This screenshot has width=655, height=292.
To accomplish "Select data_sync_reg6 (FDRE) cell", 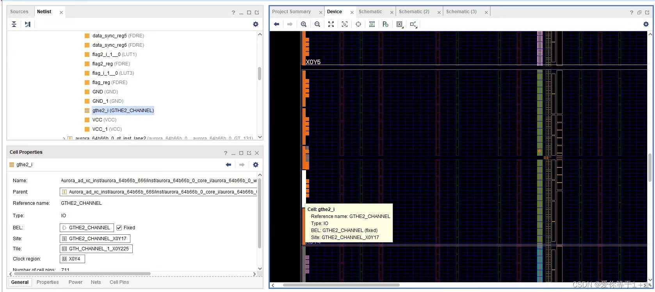I will (x=118, y=45).
